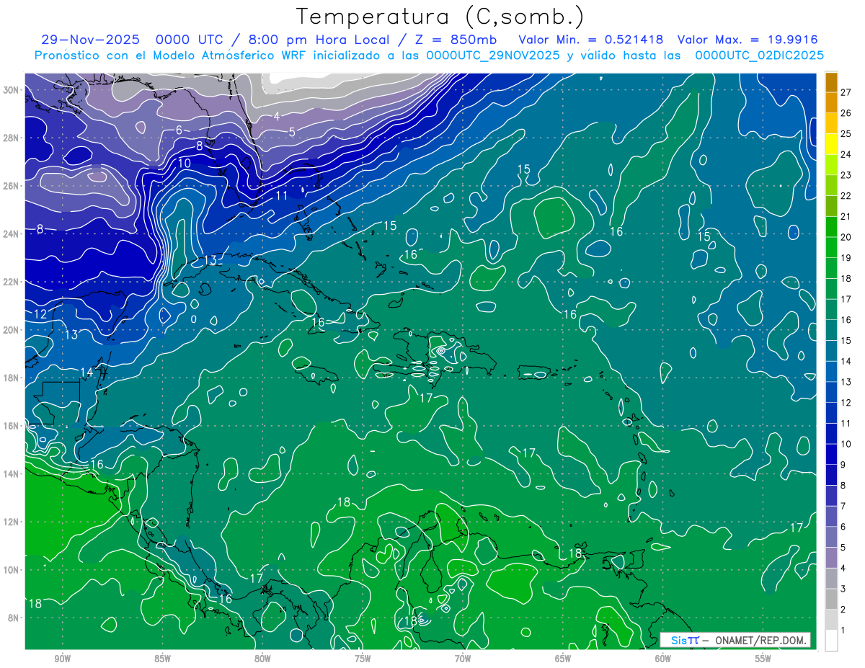
Task: Click the contour label '10' on the map
Action: 185,163
